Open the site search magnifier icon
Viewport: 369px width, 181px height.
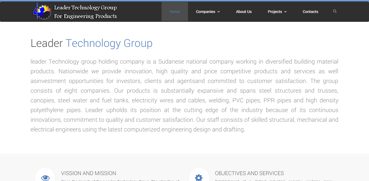[x=335, y=11]
